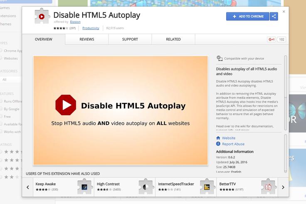Click the updated date July 26, 2016
Screen dimensions: 306x204
point(238,162)
